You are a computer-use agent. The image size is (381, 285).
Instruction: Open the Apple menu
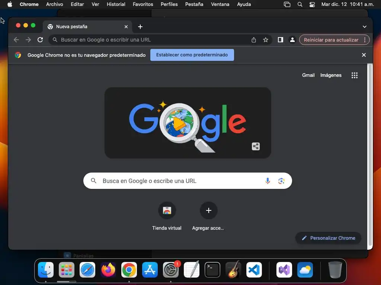(10, 4)
